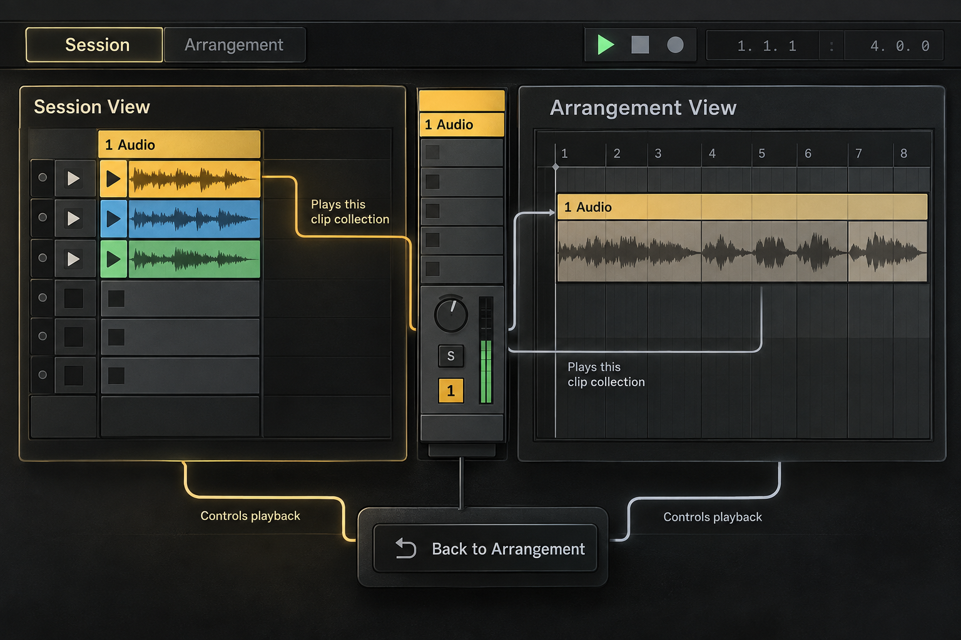Stop playback with the square stop button
This screenshot has width=961, height=640.
(x=640, y=45)
